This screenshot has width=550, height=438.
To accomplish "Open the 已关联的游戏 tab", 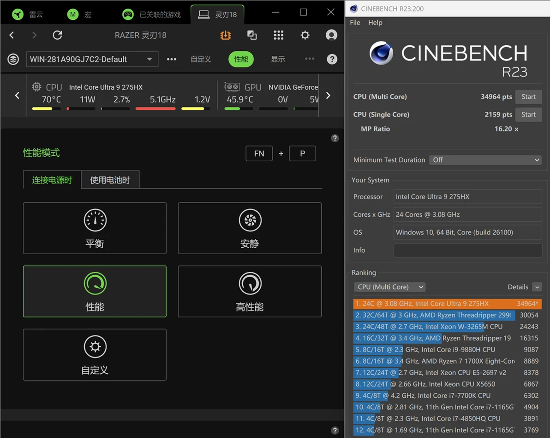I will (151, 14).
